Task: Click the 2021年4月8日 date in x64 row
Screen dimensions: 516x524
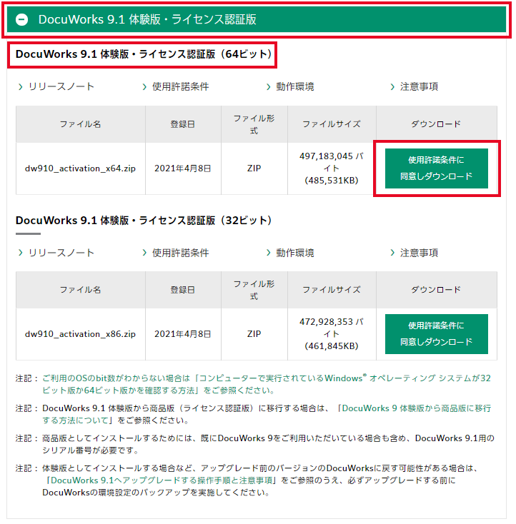Action: [183, 168]
